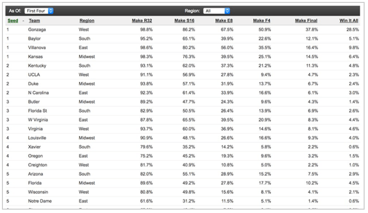Click the sort arrow next to Seed
The image size is (368, 213).
(x=24, y=21)
